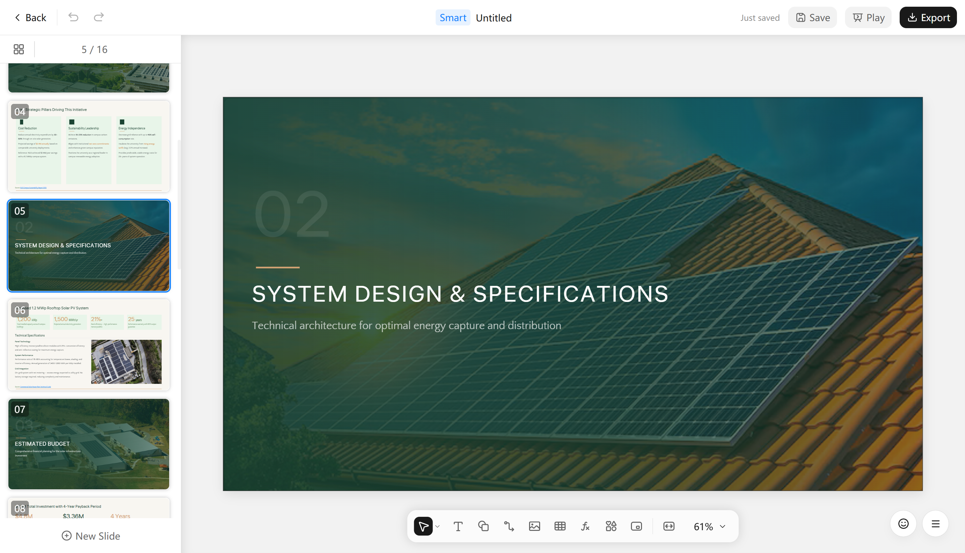965x553 pixels.
Task: Click the 5 / 16 slide counter
Action: click(94, 49)
